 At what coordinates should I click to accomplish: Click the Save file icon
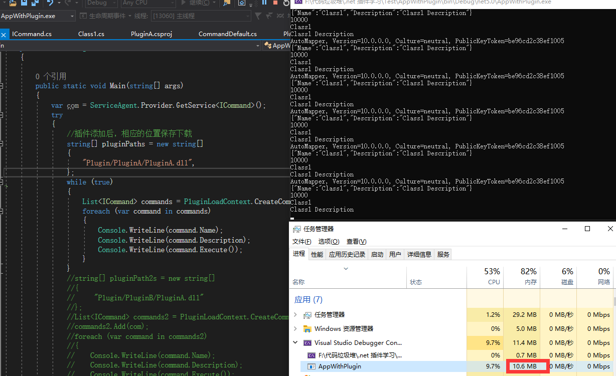pos(23,3)
